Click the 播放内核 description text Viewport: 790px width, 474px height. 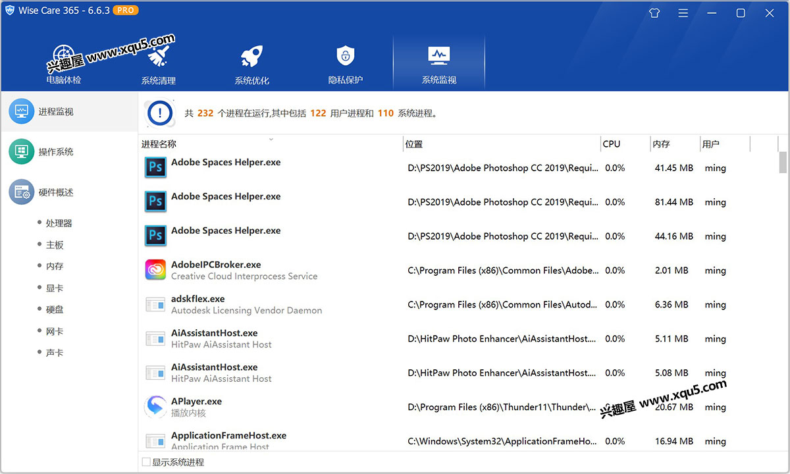188,413
